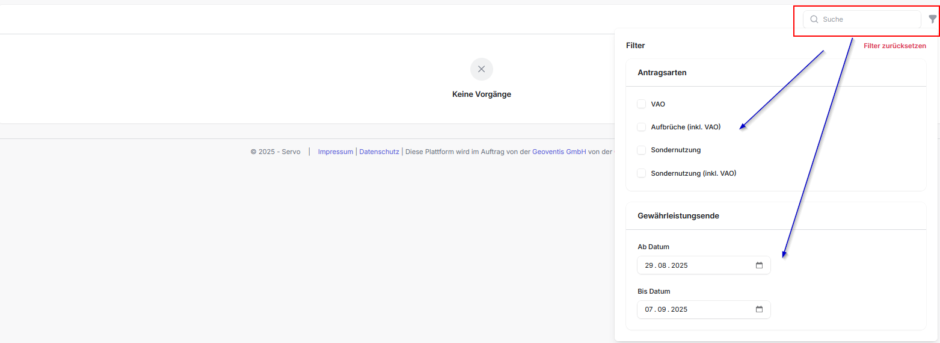Click the magnifier icon in search box
The height and width of the screenshot is (343, 940).
[814, 19]
